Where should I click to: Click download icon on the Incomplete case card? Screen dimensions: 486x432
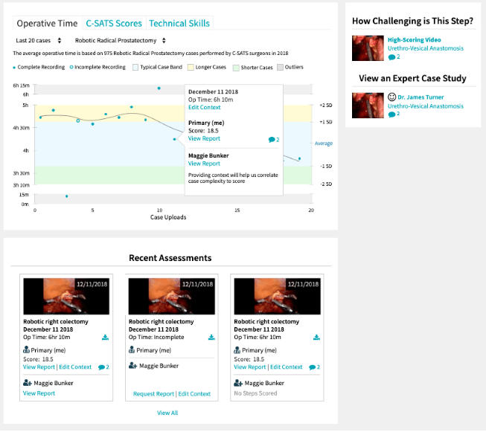point(211,338)
